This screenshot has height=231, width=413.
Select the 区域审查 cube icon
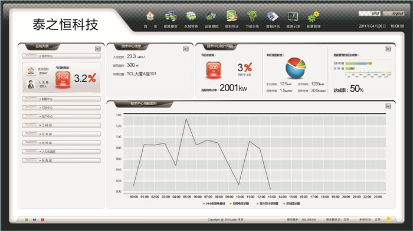coord(191,16)
